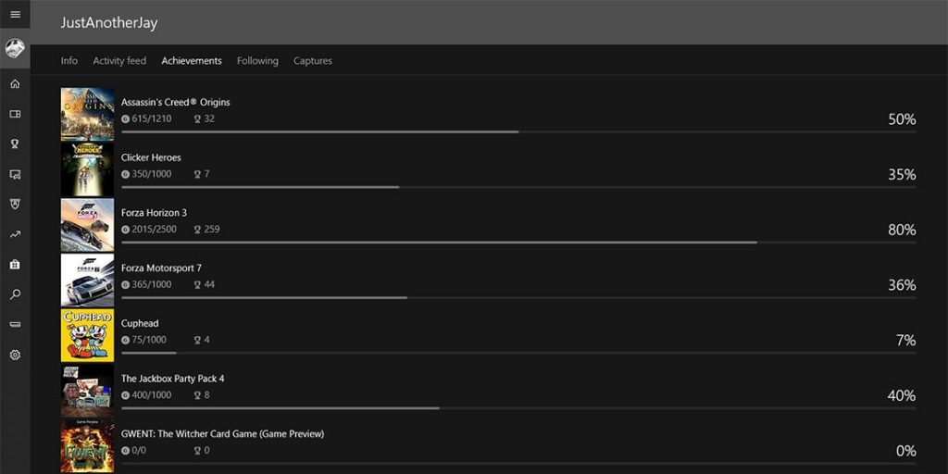Open My games in the sidebar
This screenshot has width=948, height=474.
point(15,114)
